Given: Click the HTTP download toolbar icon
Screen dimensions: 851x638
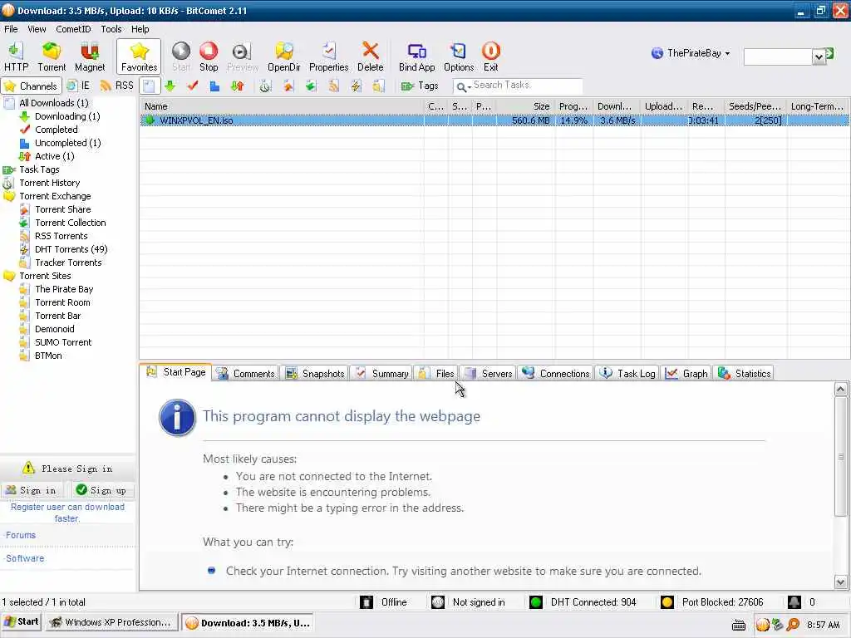Looking at the screenshot, I should pyautogui.click(x=16, y=57).
